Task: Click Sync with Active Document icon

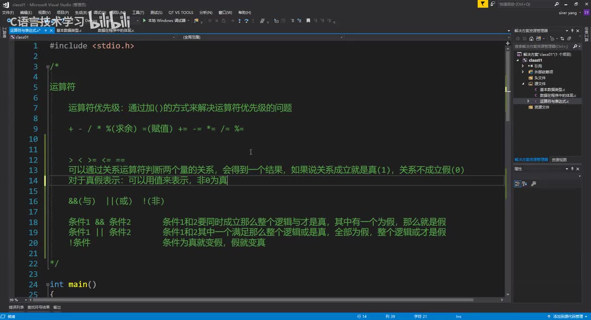Action: click(x=562, y=39)
